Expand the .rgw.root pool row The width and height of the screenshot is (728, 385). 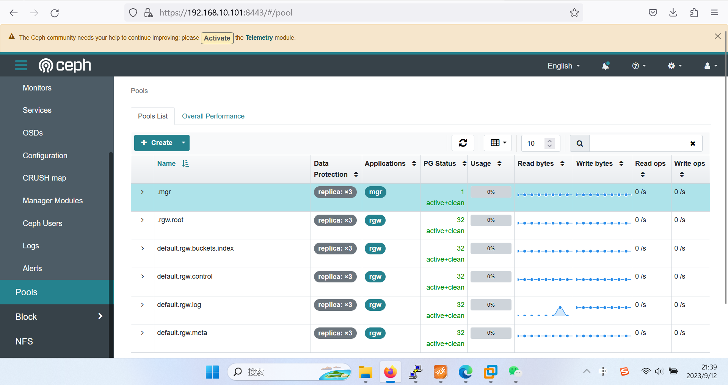click(x=143, y=220)
